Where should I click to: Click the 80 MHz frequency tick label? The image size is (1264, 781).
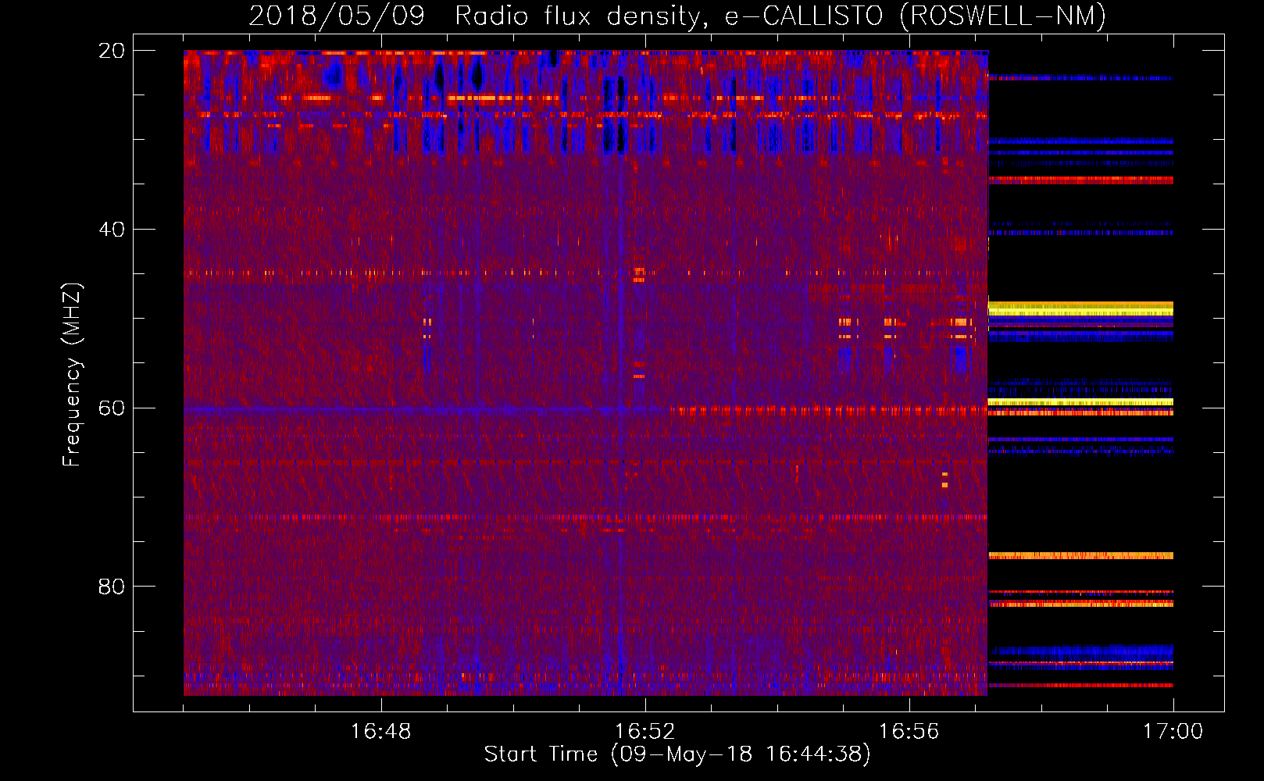(x=112, y=587)
